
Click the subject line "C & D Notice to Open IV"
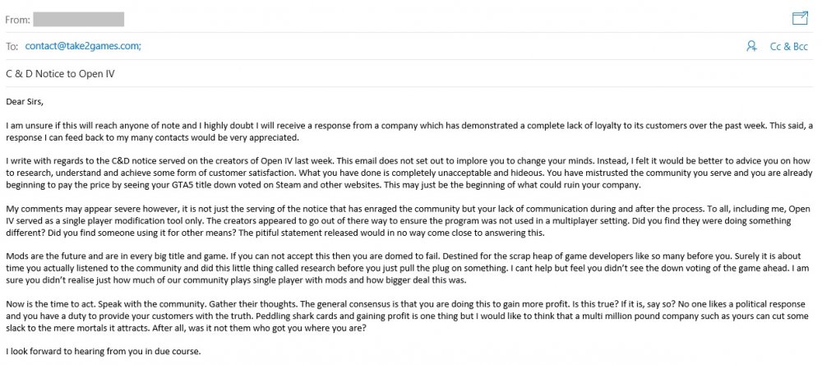[x=55, y=75]
